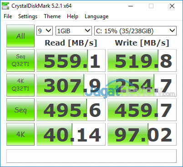Image resolution: width=183 pixels, height=167 pixels.
Task: Open the Settings menu
Action: pyautogui.click(x=28, y=16)
